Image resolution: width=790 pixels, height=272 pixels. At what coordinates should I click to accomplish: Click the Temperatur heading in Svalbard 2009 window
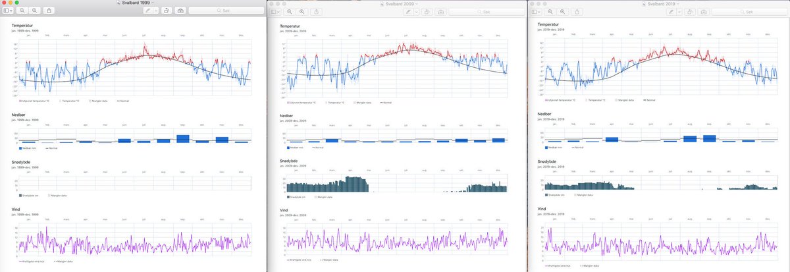click(292, 26)
